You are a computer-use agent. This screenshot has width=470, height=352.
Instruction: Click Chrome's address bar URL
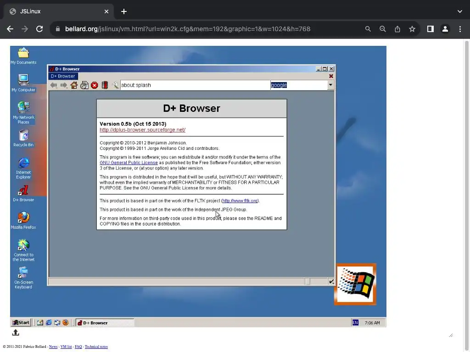[188, 29]
